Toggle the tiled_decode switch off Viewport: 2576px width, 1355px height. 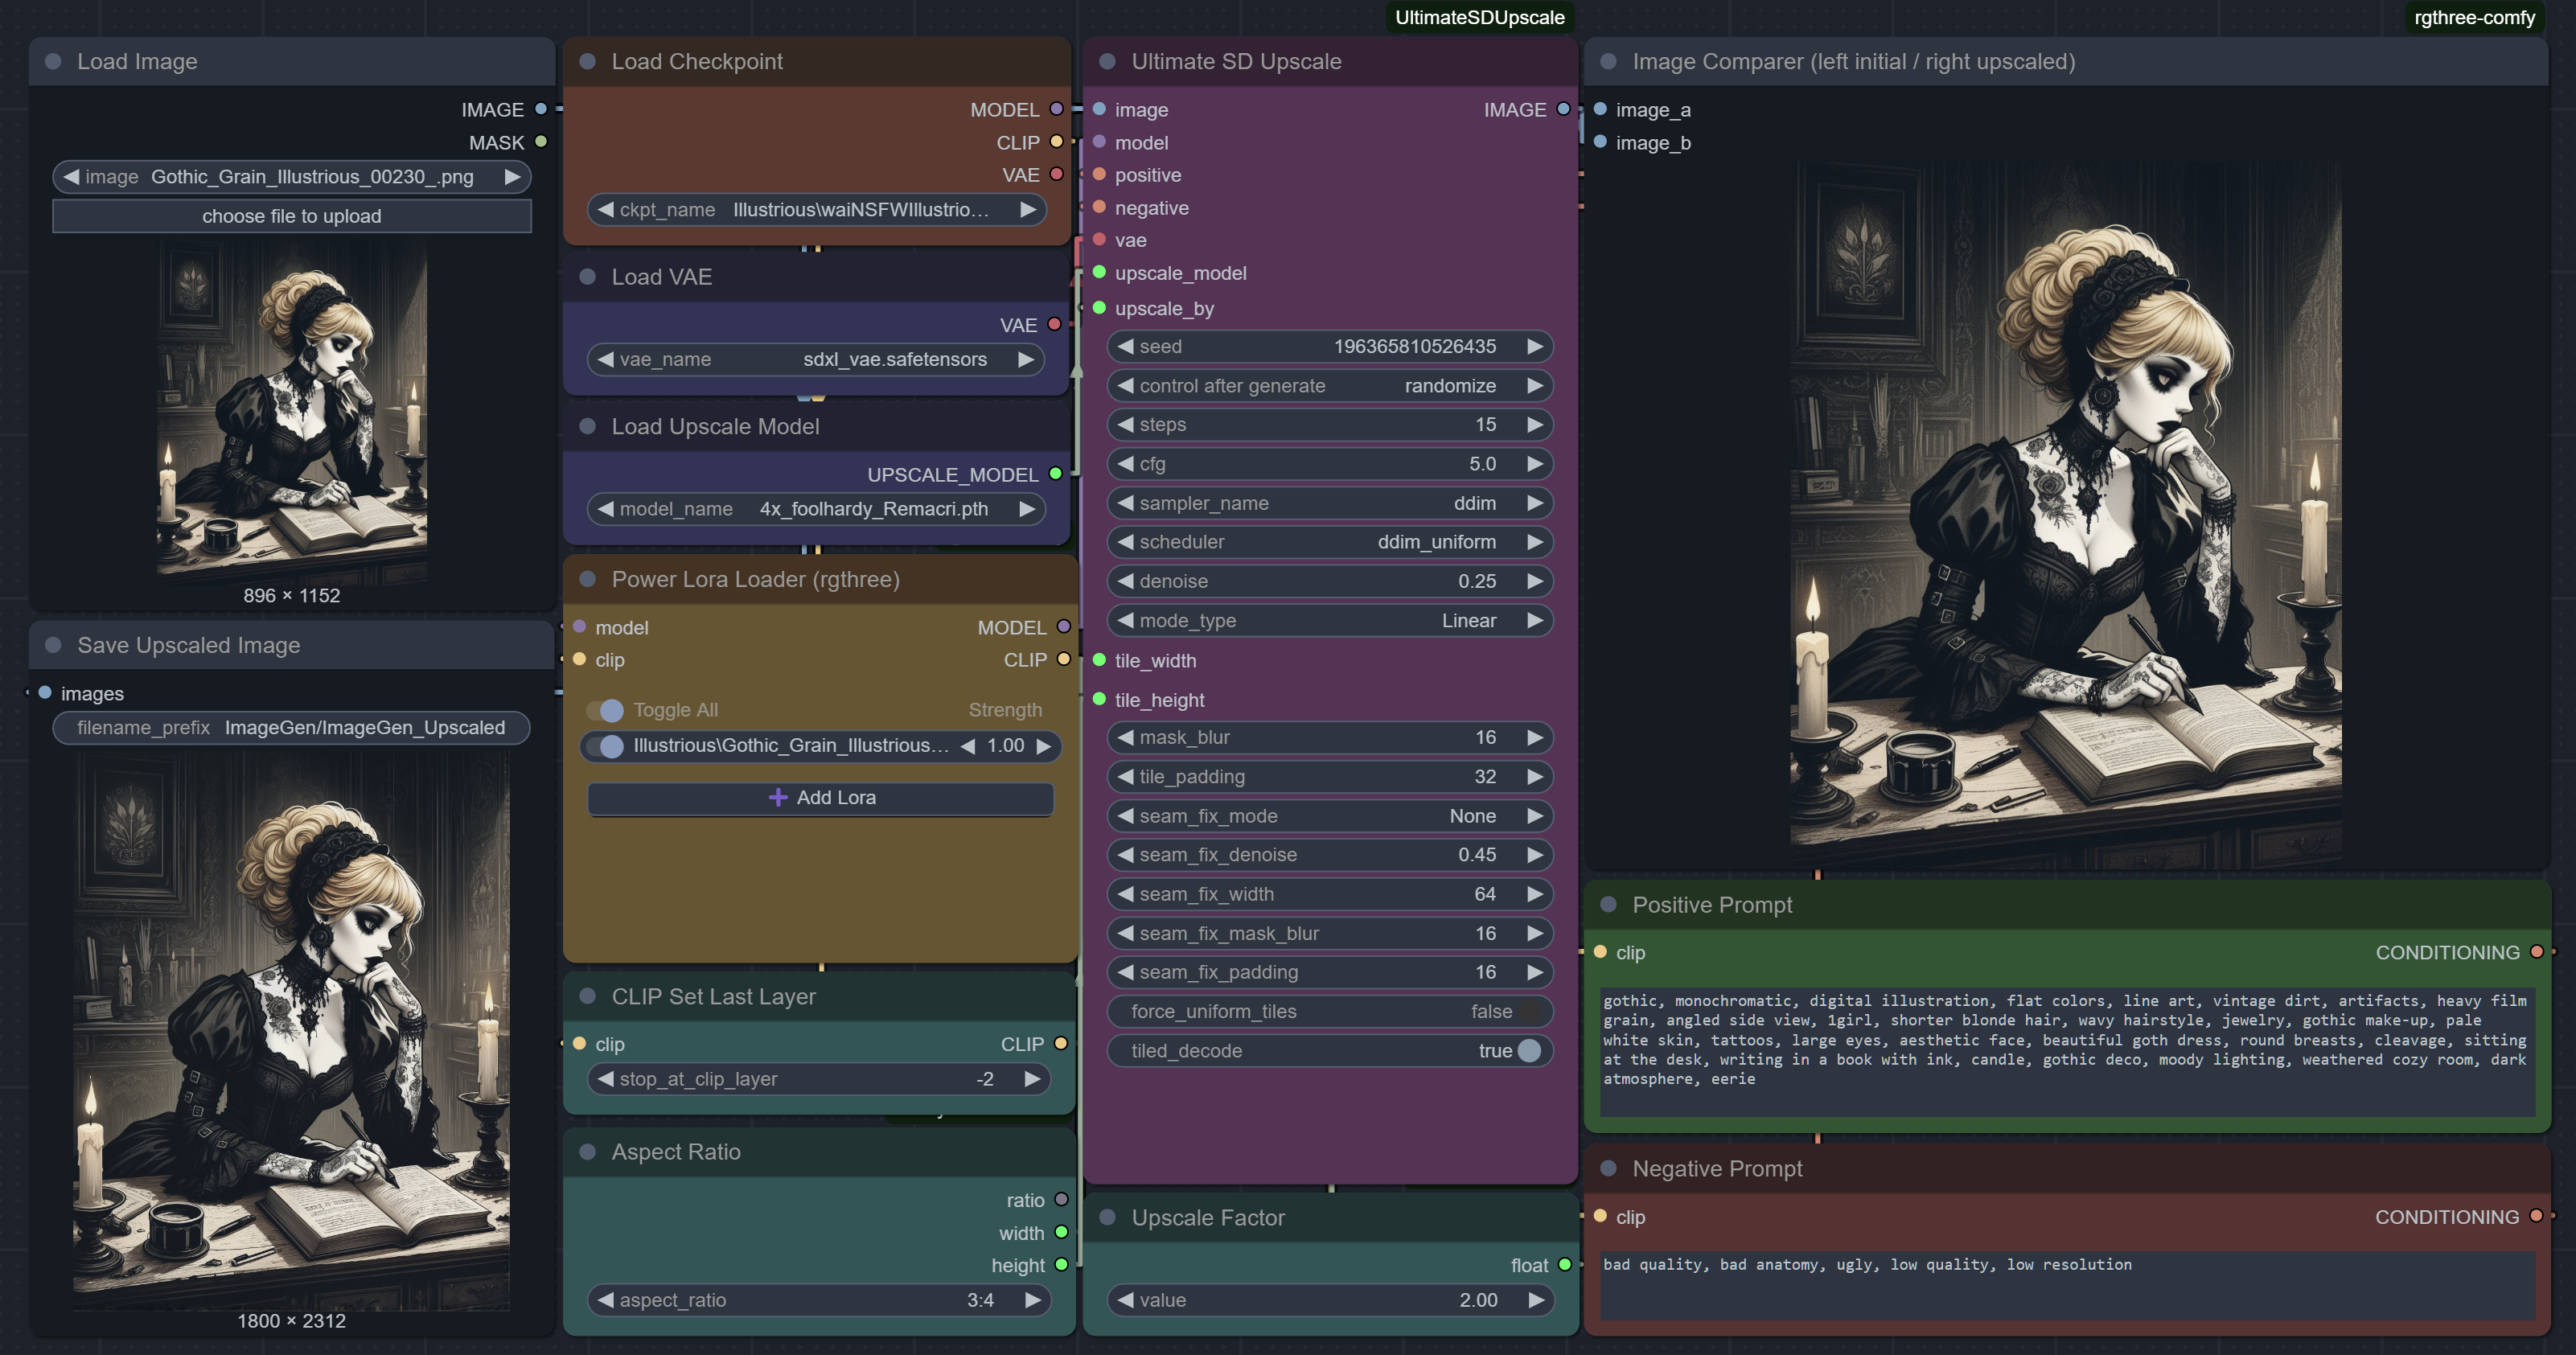1528,1050
